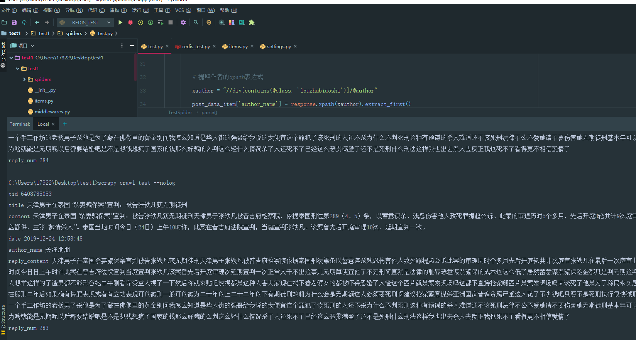Collapse the test1 root project node

tap(11, 58)
